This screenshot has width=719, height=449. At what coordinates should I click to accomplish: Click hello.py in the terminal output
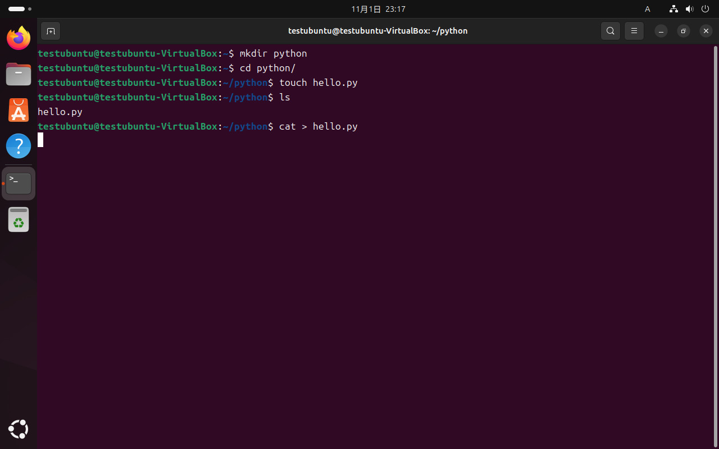(60, 112)
